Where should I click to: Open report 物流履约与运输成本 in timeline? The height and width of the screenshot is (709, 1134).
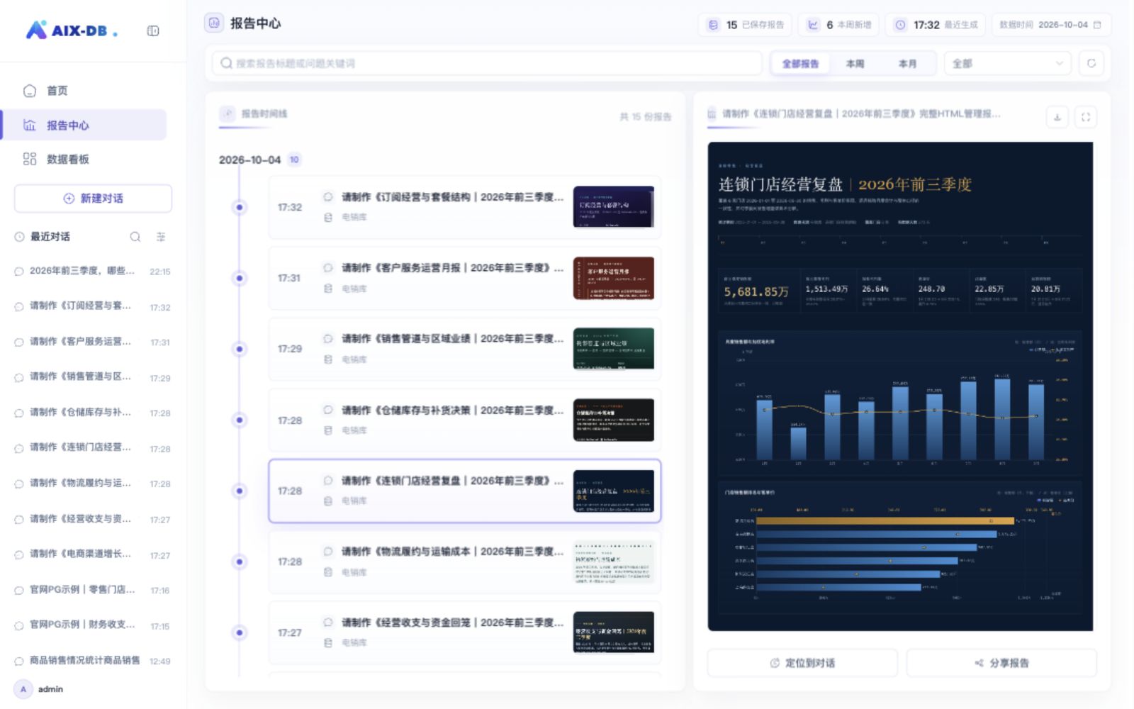464,562
